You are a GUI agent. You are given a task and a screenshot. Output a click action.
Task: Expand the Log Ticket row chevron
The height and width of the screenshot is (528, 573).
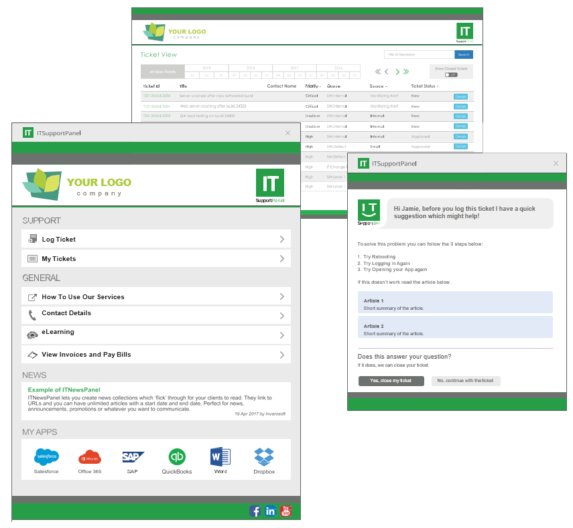pos(282,240)
